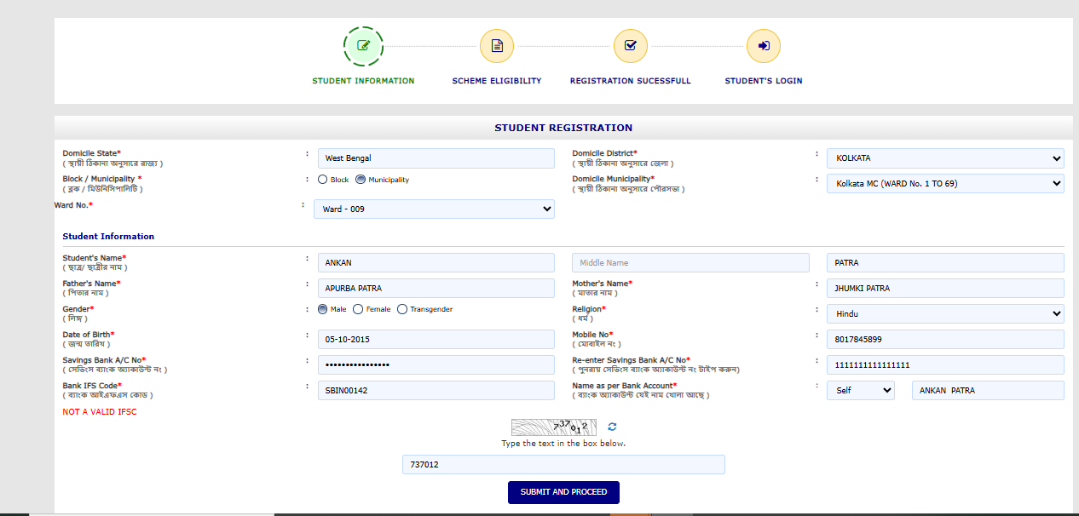The height and width of the screenshot is (516, 1079).
Task: Select the Block radio button
Action: point(323,180)
